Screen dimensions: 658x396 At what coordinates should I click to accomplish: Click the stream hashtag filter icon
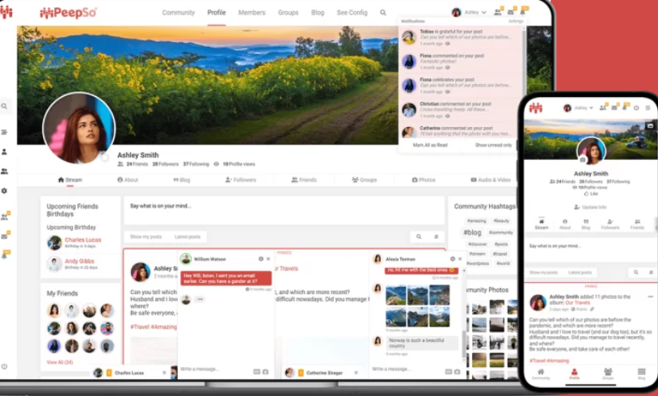[x=436, y=237]
